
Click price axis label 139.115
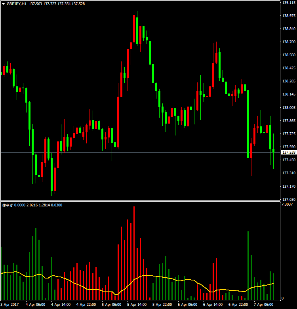click(289, 2)
